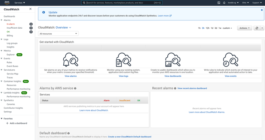This screenshot has width=265, height=140.
Task: Open the CloudShell terminal icon
Action: click(219, 3)
